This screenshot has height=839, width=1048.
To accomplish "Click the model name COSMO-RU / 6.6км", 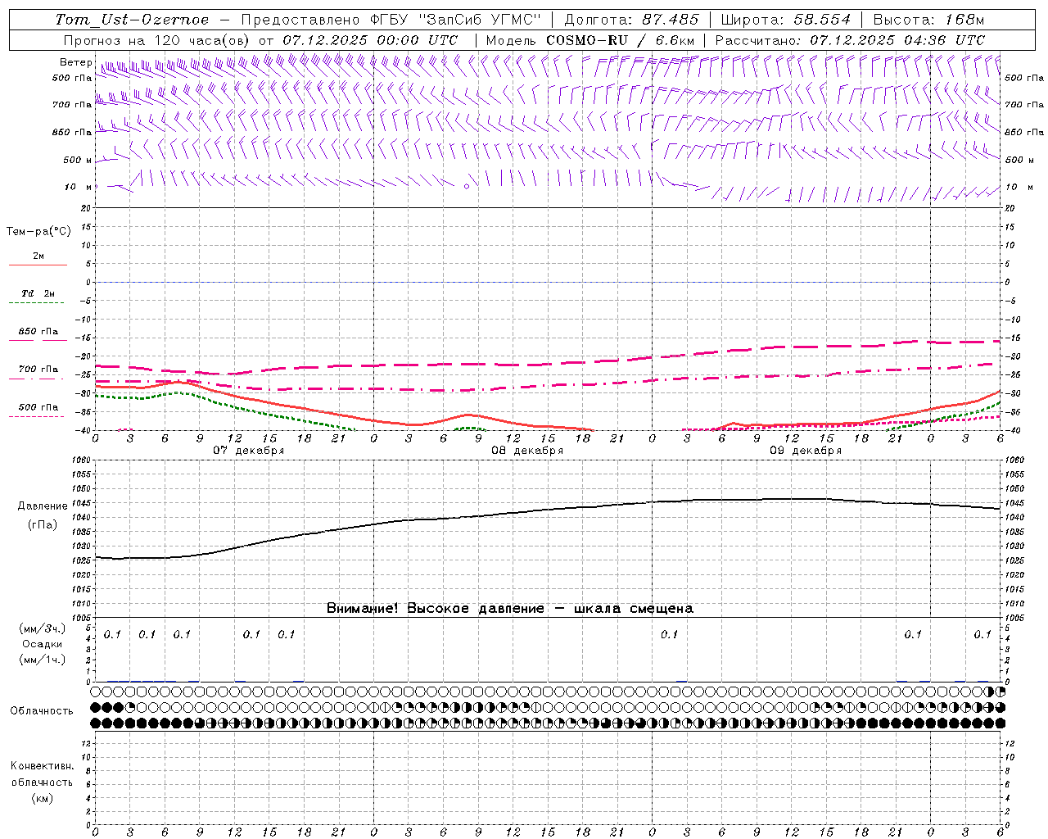I will [620, 40].
